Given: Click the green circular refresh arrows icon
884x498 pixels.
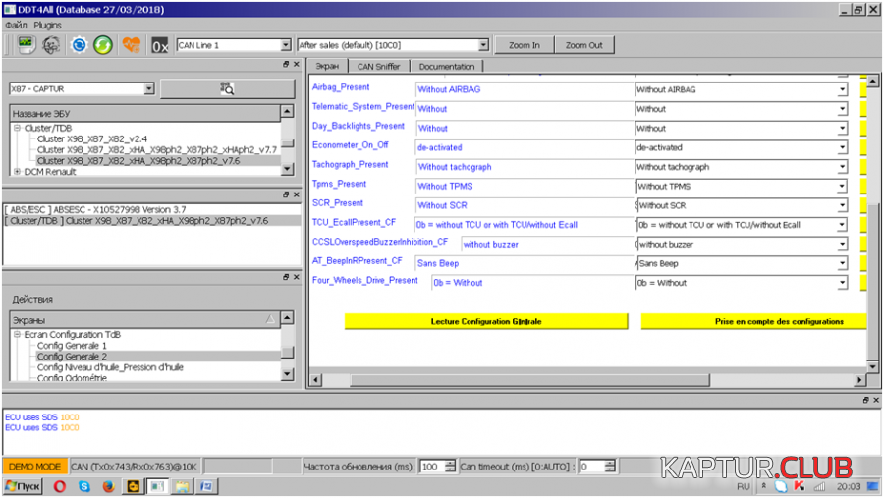Looking at the screenshot, I should tap(103, 45).
